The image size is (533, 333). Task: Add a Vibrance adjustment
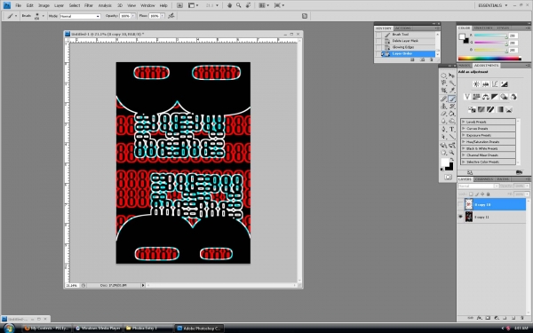click(x=467, y=97)
